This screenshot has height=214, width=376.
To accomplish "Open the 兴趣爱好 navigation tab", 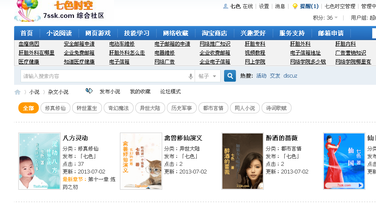I will [253, 33].
